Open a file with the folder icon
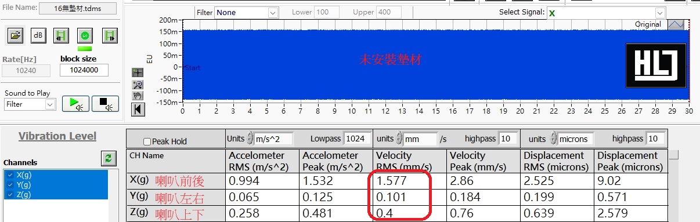The height and width of the screenshot is (222, 700). point(15,35)
